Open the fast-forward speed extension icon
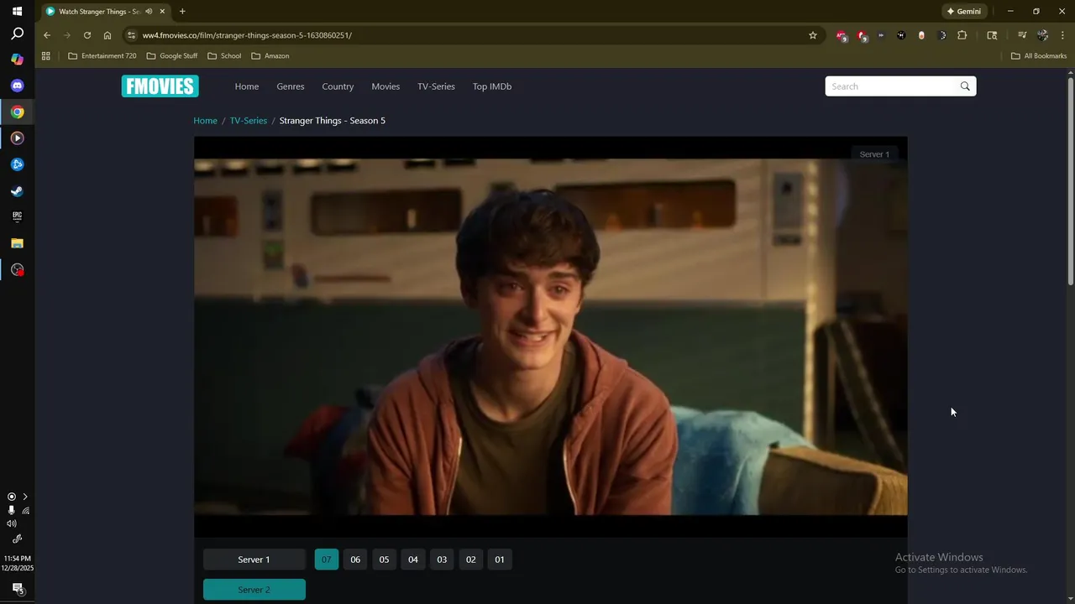1075x604 pixels. click(881, 35)
